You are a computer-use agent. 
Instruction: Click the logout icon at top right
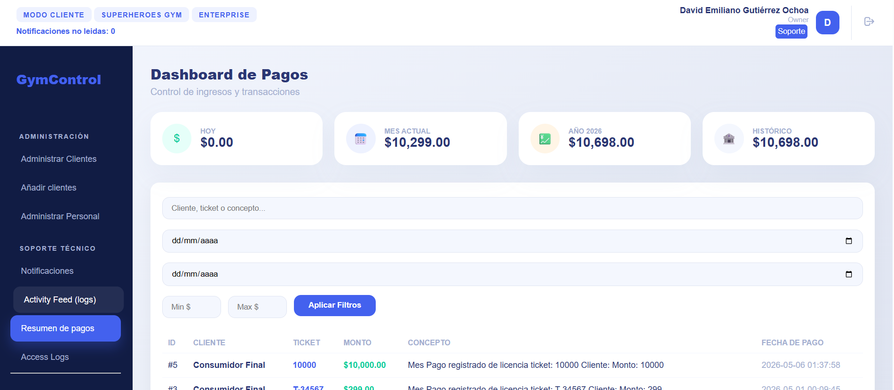(x=869, y=22)
